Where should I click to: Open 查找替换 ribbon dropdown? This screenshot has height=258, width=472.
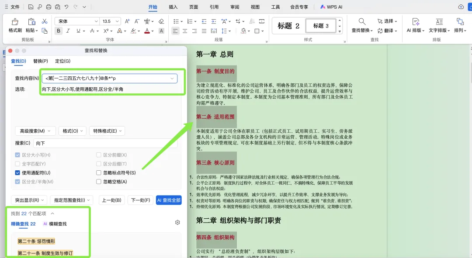tap(362, 31)
